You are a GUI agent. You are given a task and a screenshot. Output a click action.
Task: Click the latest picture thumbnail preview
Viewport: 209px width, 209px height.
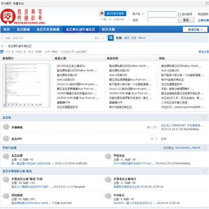[x=26, y=85]
